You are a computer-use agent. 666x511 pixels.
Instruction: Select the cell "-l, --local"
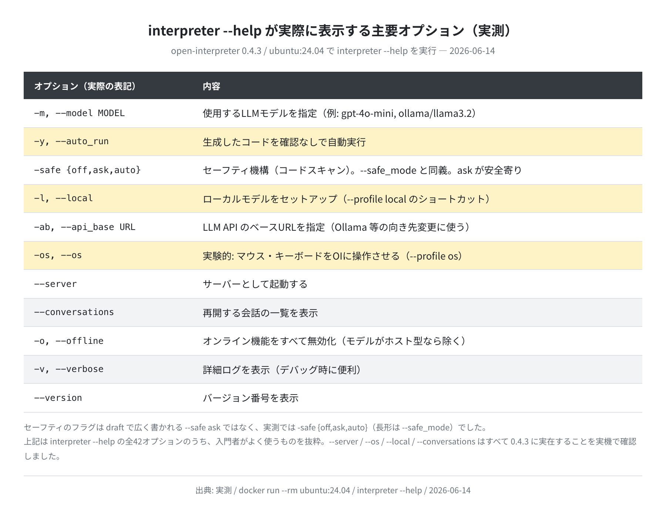point(64,199)
